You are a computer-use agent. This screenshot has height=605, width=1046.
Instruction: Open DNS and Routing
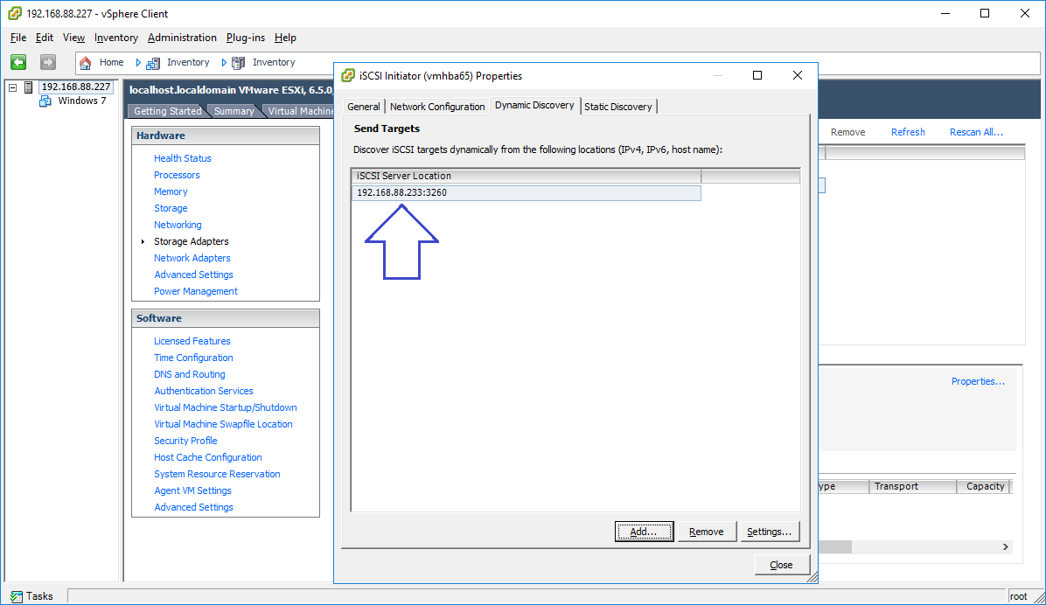click(x=190, y=374)
